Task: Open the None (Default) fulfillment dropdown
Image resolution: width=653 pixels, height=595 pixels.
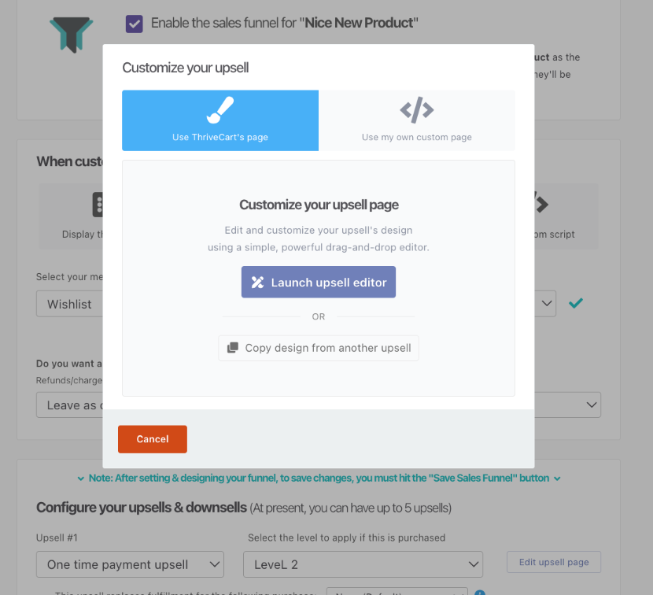Action: [x=397, y=592]
